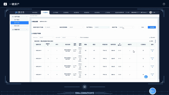Click the 生产计划 sidebar group icon
The width and height of the screenshot is (169, 95).
pos(13,17)
